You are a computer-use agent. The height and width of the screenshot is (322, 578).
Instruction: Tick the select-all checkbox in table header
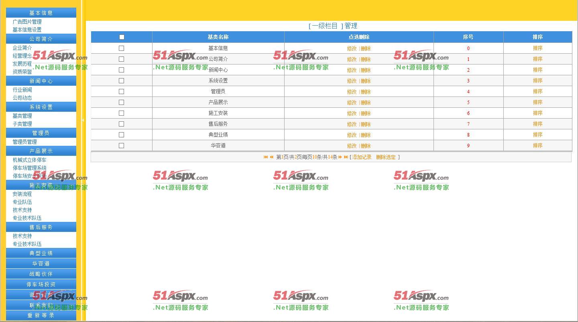tap(122, 37)
